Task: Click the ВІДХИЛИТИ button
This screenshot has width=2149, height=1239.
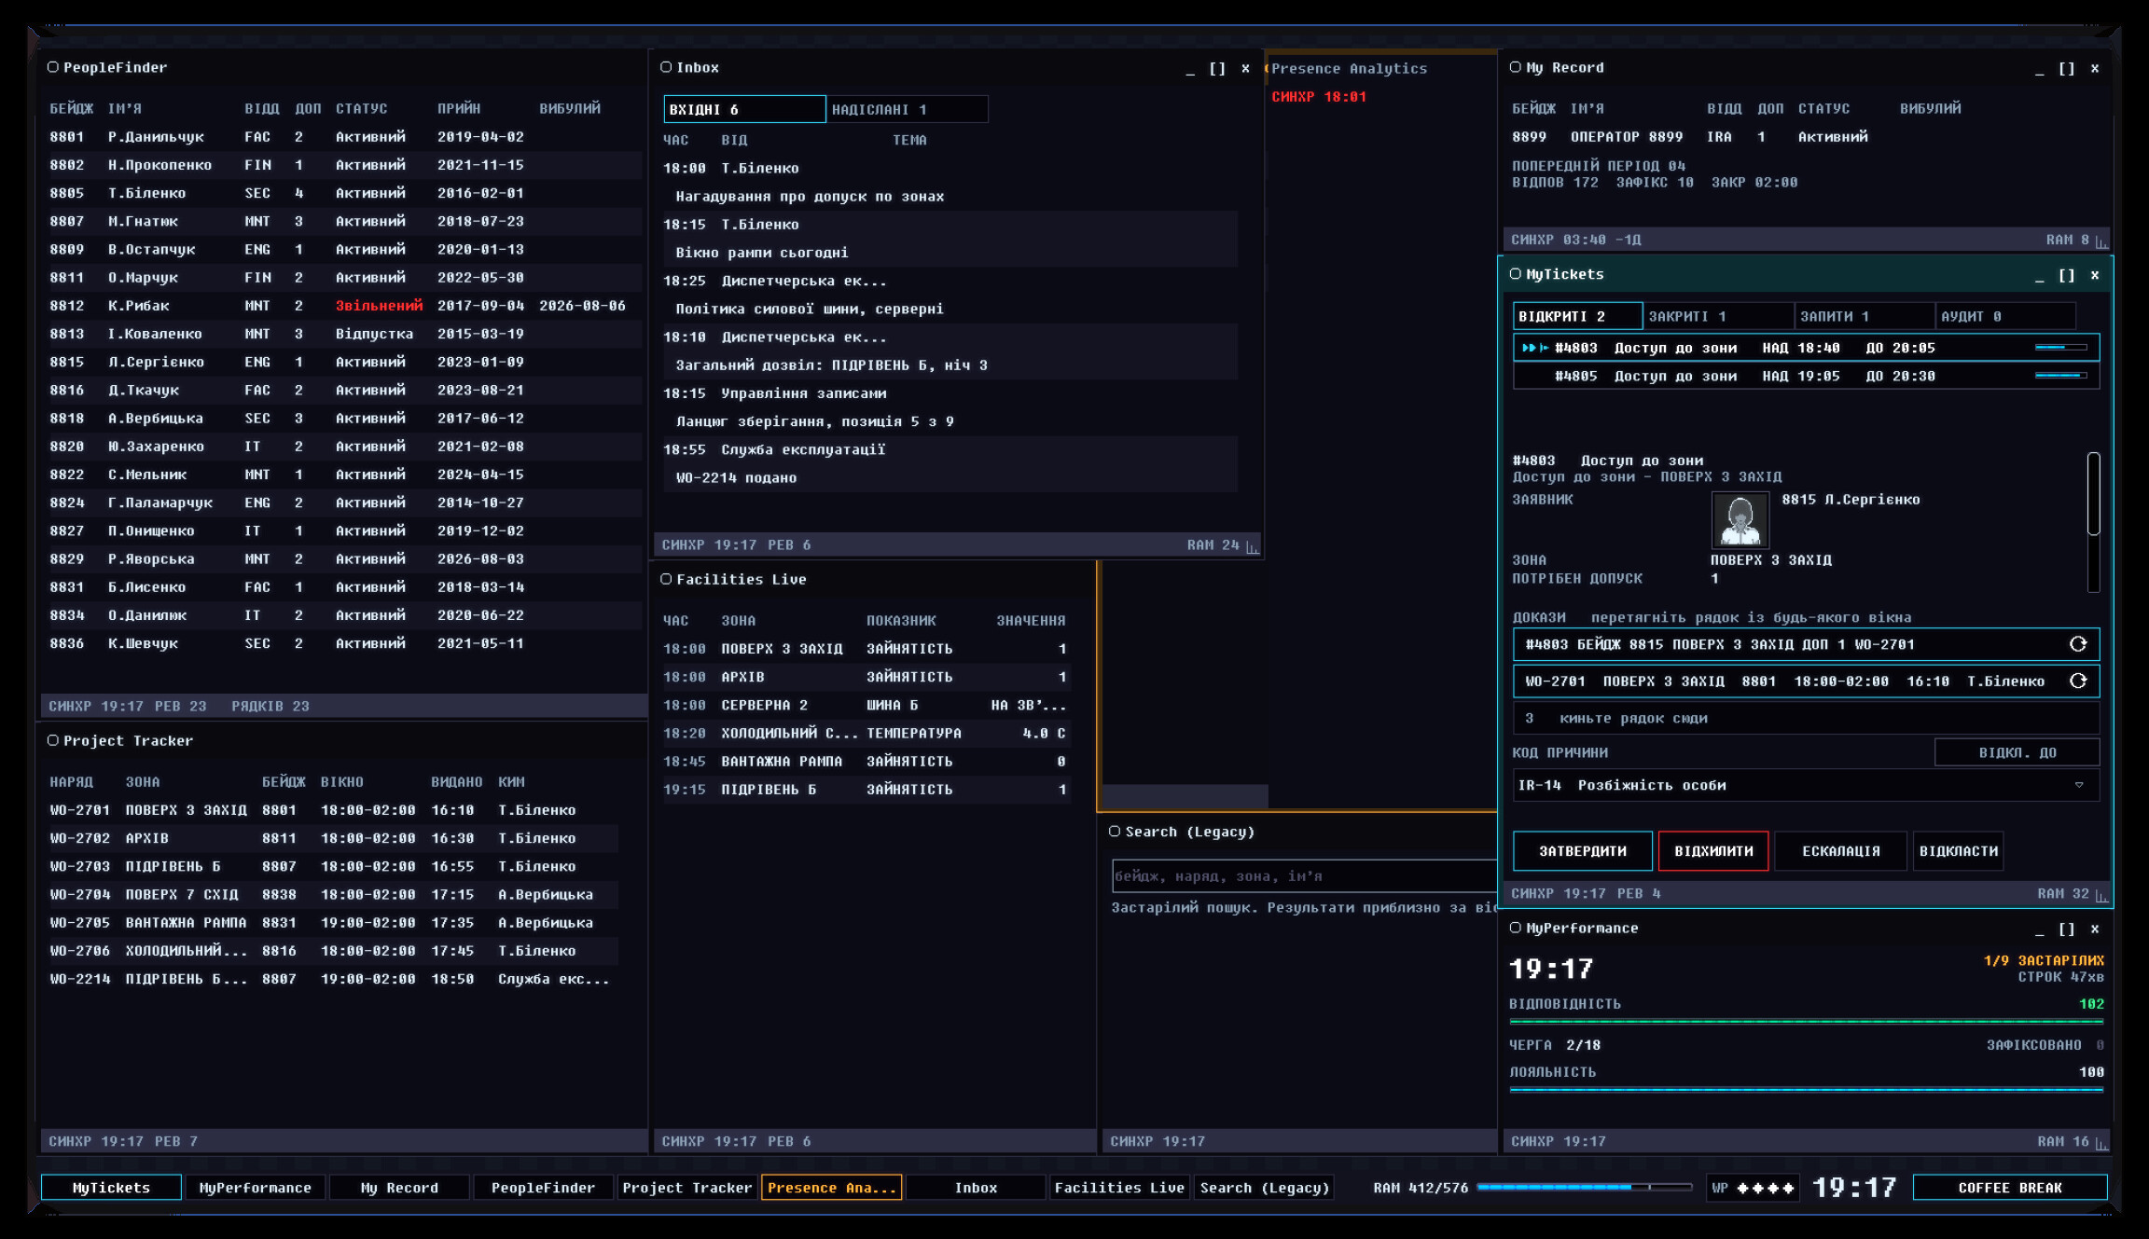Action: [x=1713, y=851]
